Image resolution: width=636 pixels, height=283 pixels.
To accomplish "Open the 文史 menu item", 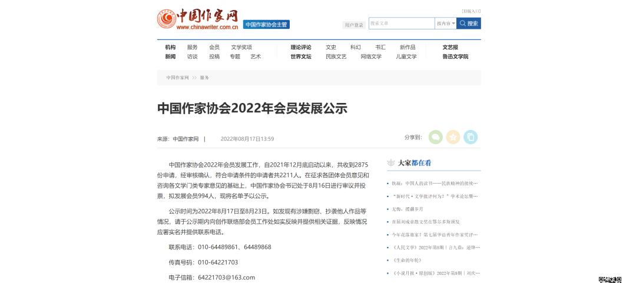I will (x=331, y=47).
